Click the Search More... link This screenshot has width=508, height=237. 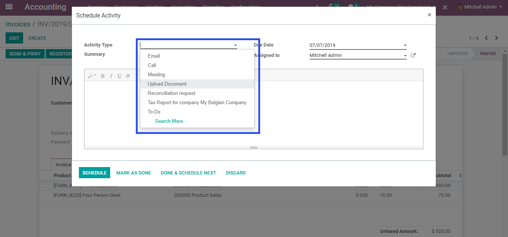171,121
